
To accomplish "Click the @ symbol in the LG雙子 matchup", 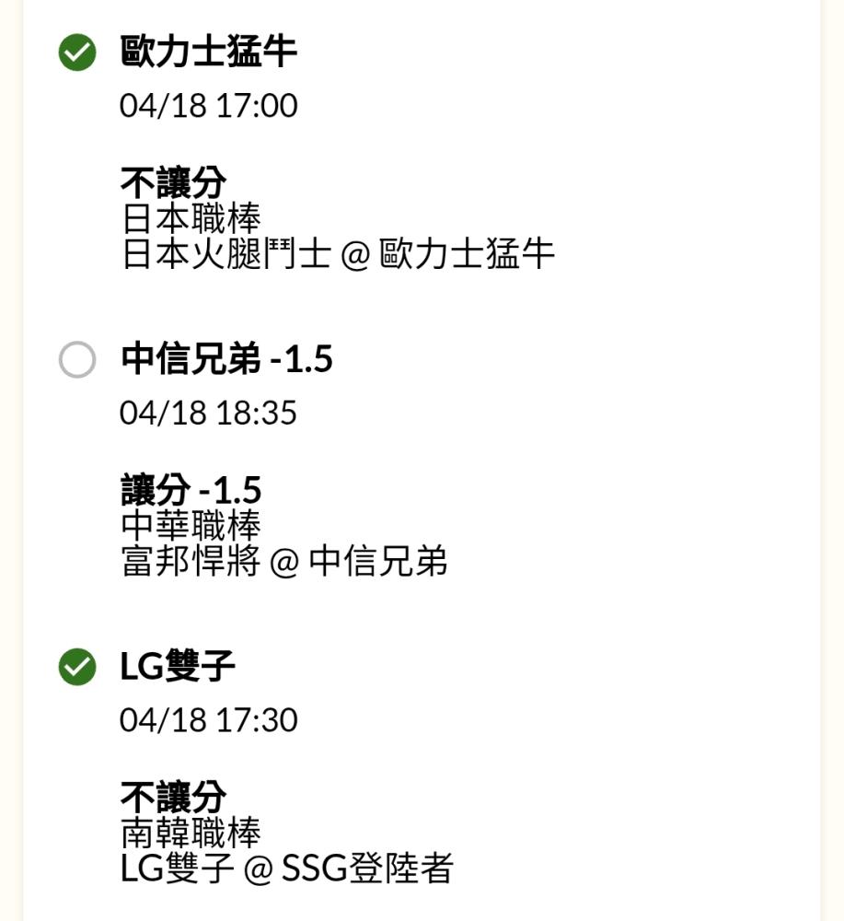I will pos(259,870).
